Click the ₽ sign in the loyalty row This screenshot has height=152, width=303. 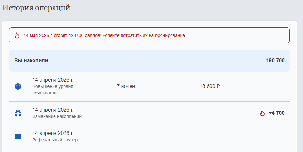[218, 86]
